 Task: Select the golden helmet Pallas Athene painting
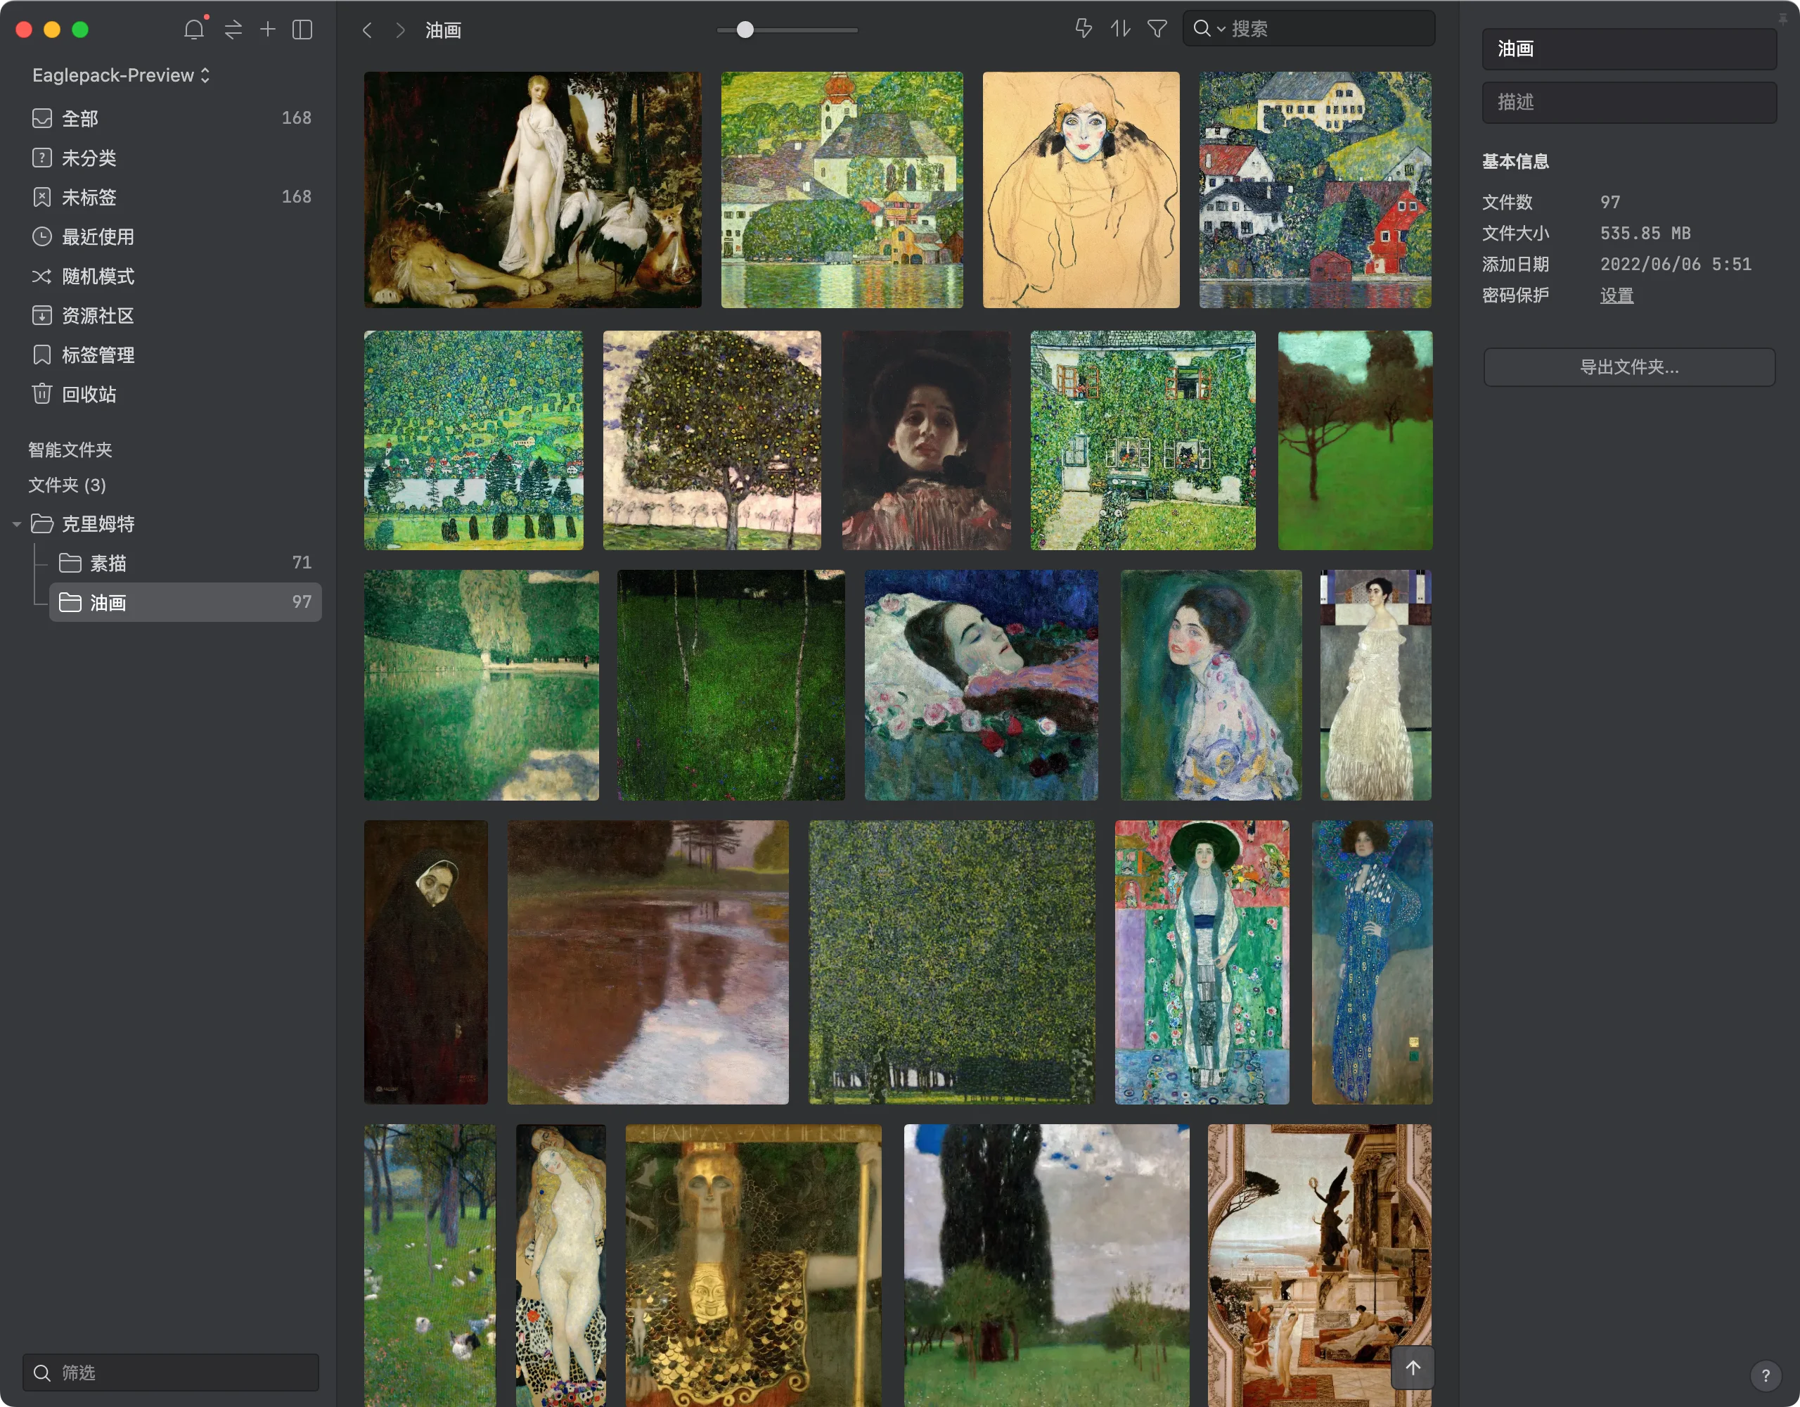tap(753, 1265)
